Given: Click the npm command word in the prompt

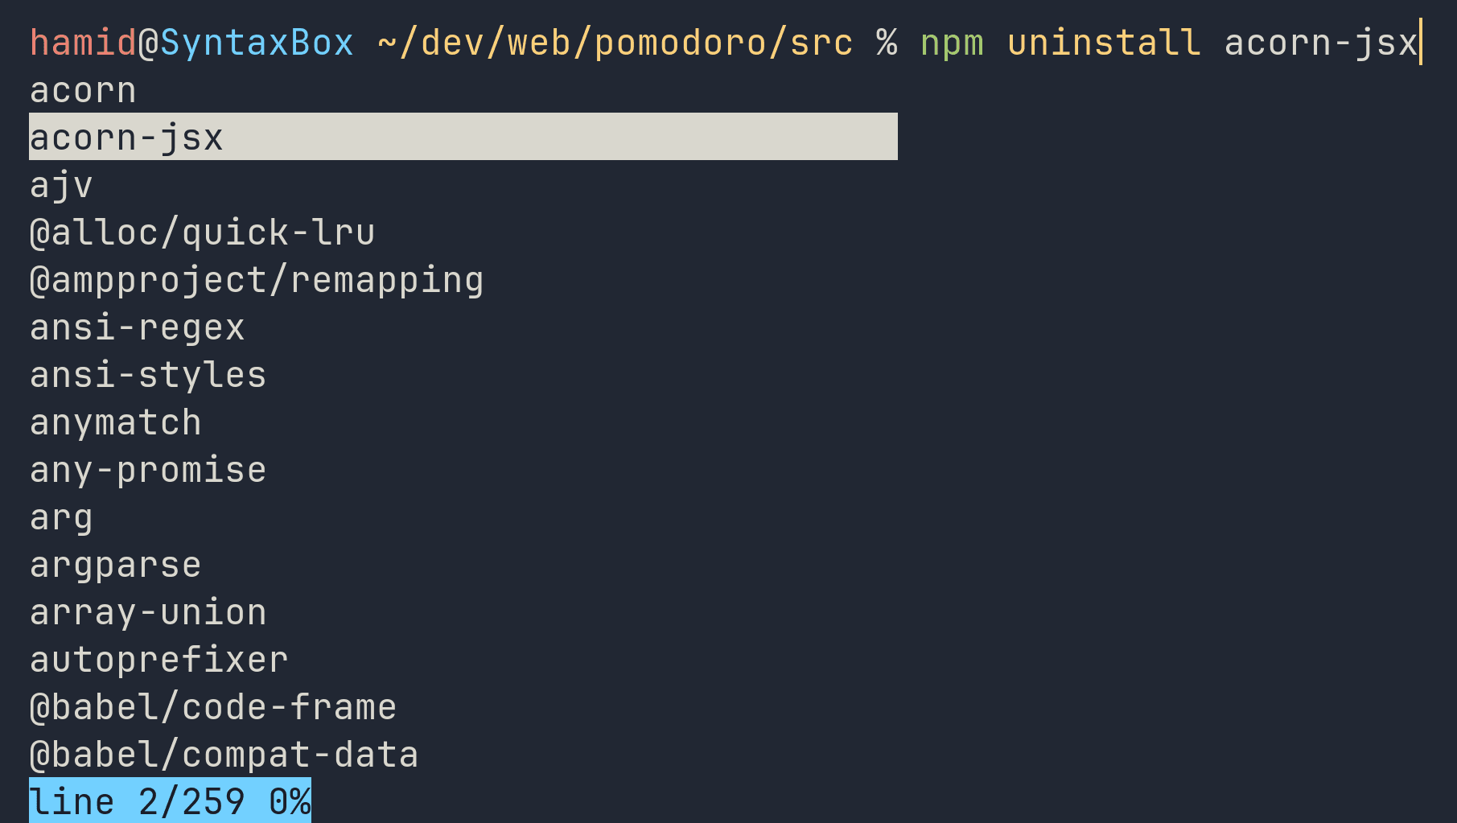Looking at the screenshot, I should tap(952, 43).
